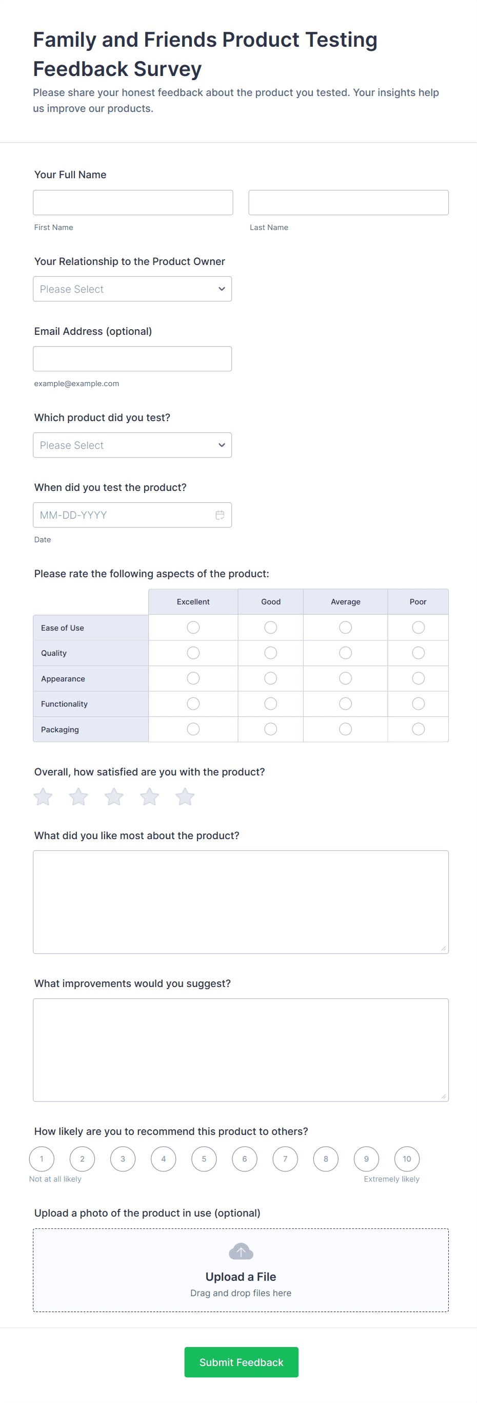Click the cloud upload icon
The height and width of the screenshot is (1403, 477).
241,1251
